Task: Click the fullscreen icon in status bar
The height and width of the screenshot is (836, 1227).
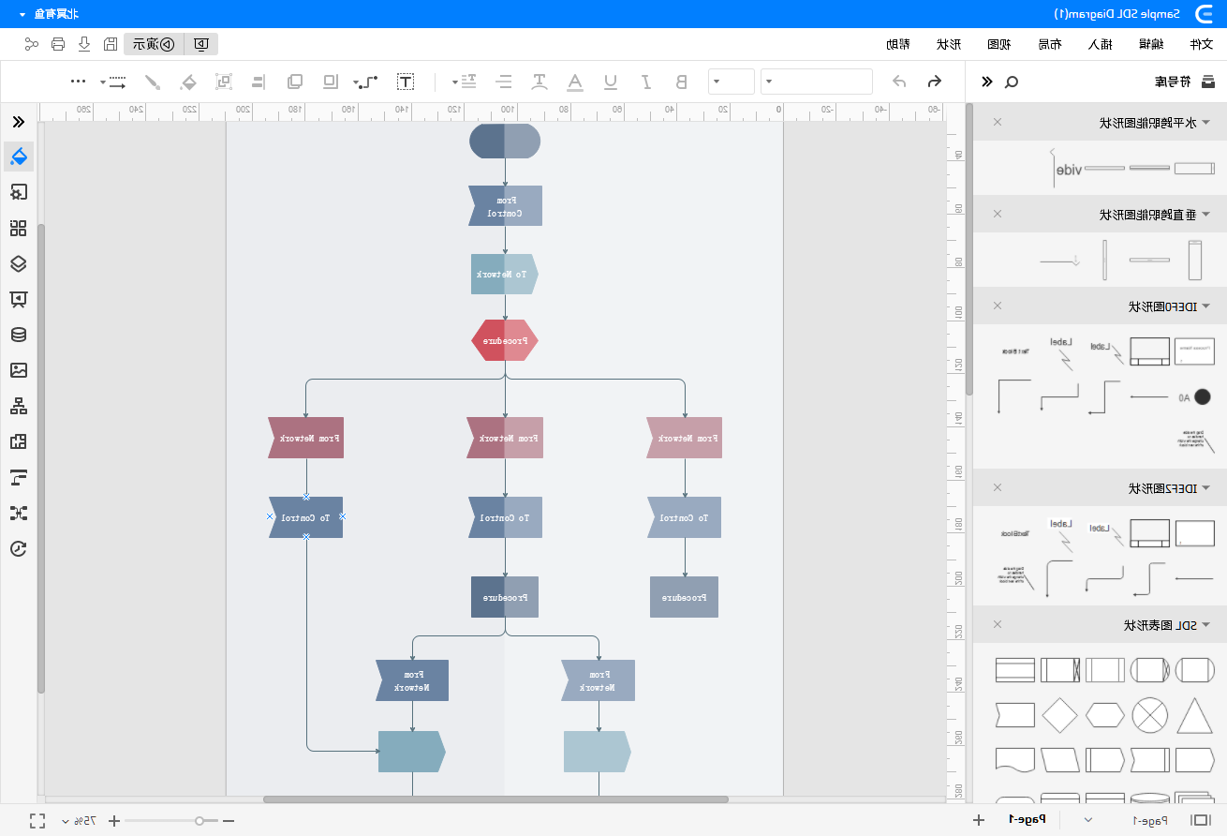Action: coord(37,820)
